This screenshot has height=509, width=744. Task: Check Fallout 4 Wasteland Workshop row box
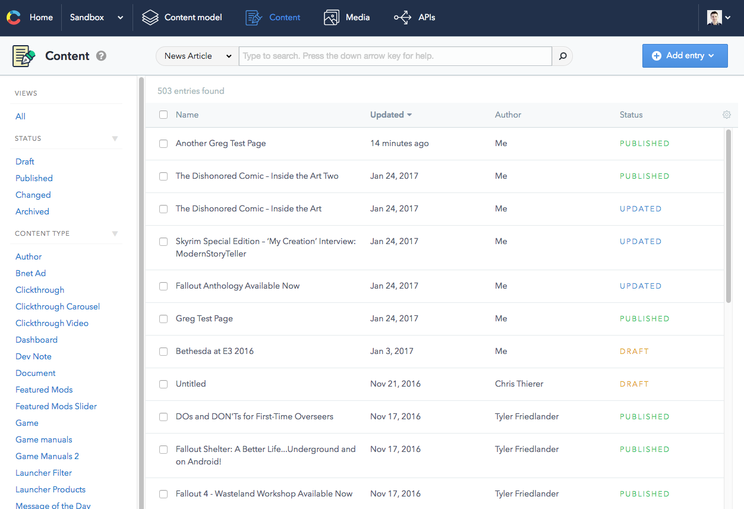[x=163, y=494]
